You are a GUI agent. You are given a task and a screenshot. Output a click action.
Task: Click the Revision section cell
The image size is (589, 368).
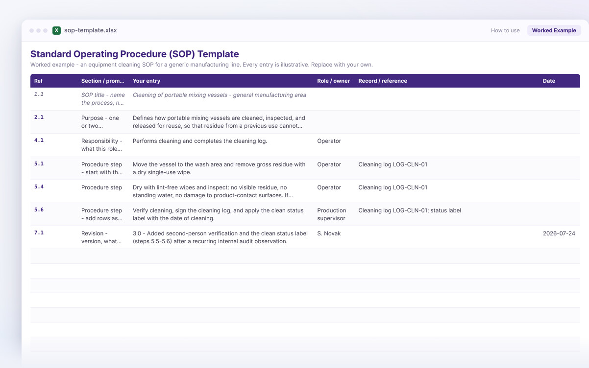[101, 237]
